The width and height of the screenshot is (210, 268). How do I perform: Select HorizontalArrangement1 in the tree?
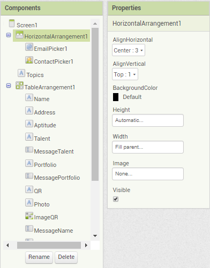56,36
